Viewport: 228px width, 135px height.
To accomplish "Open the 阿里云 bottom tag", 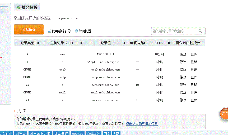I will pyautogui.click(x=21, y=133).
